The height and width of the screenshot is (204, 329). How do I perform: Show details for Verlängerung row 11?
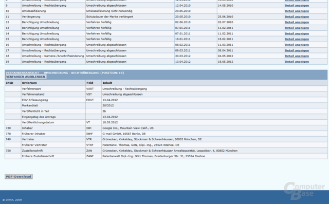[297, 16]
